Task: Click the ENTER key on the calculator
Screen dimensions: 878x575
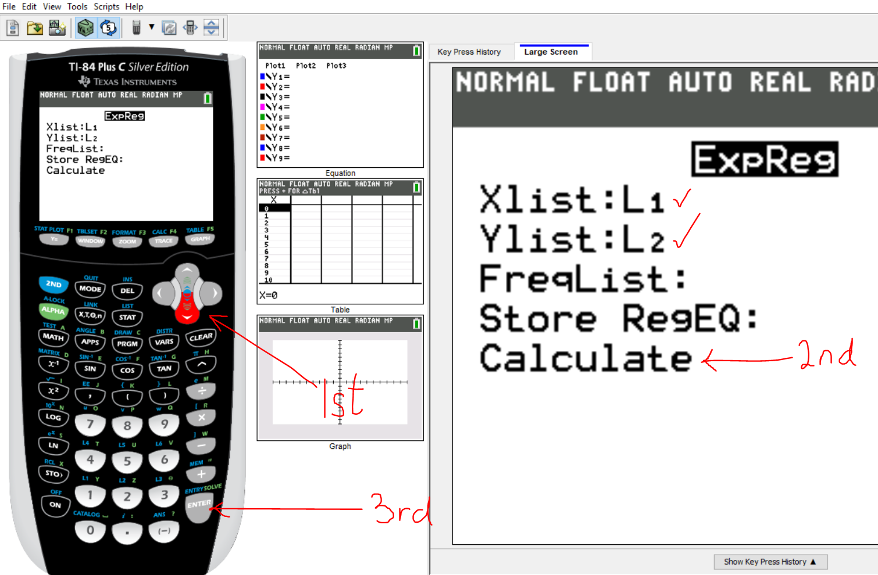Action: [199, 506]
